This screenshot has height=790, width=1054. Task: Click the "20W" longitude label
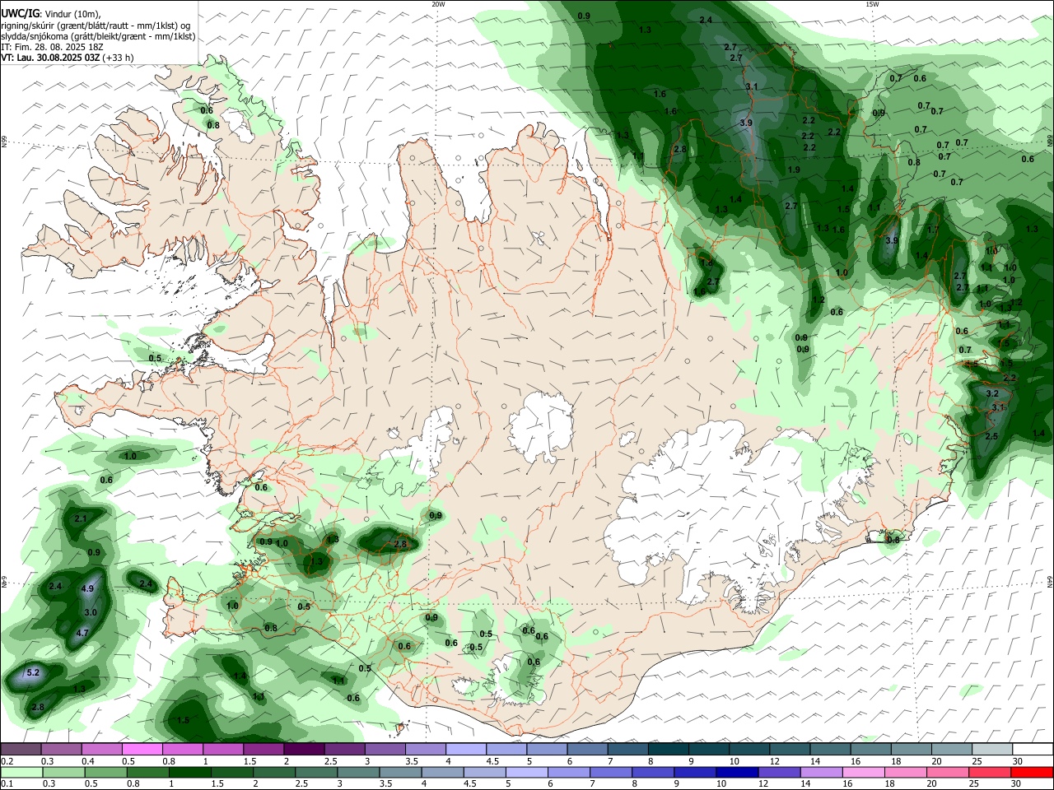[x=438, y=4]
